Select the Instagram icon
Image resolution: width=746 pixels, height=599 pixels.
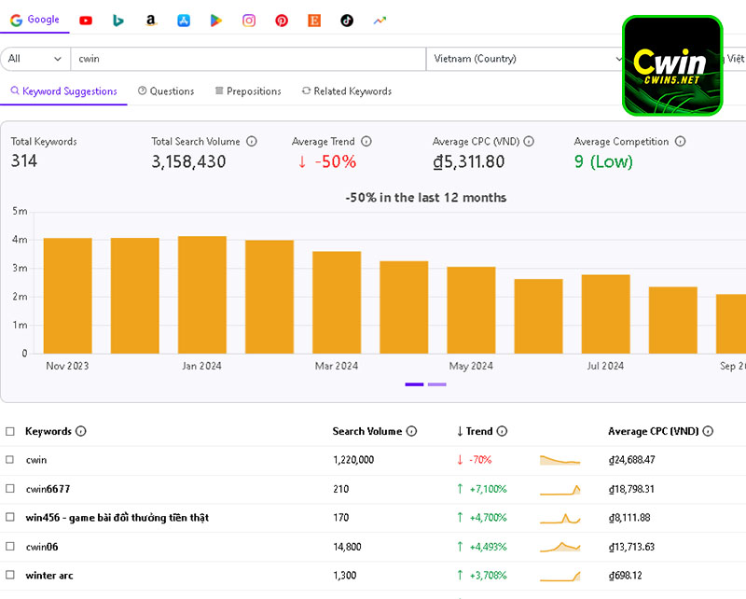tap(249, 21)
